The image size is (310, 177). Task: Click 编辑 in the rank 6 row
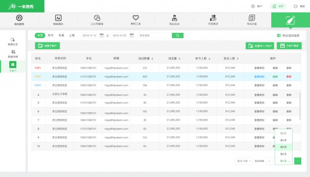[275, 112]
